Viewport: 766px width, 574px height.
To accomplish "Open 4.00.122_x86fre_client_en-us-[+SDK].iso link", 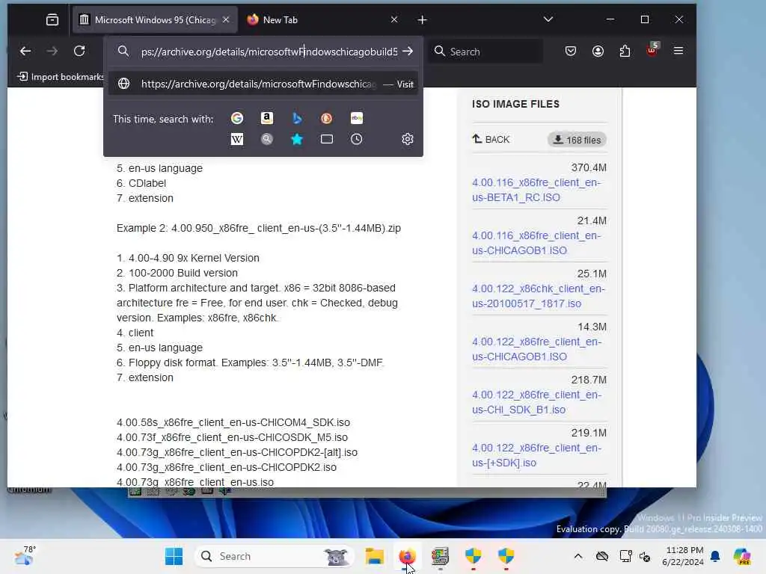I will tap(536, 455).
